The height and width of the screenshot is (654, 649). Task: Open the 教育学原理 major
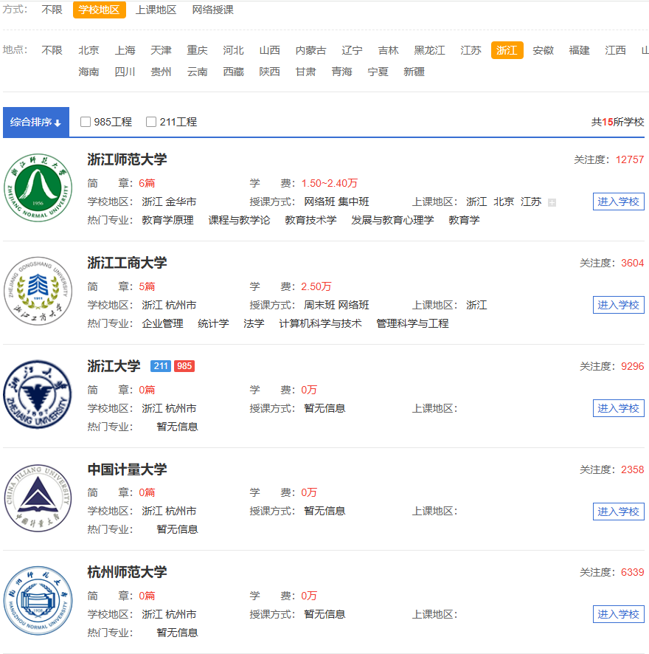click(167, 220)
